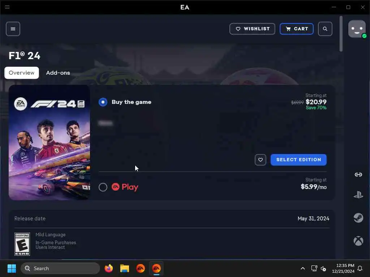Click the active EA app taskbar icon
370x277 pixels.
tap(156, 268)
